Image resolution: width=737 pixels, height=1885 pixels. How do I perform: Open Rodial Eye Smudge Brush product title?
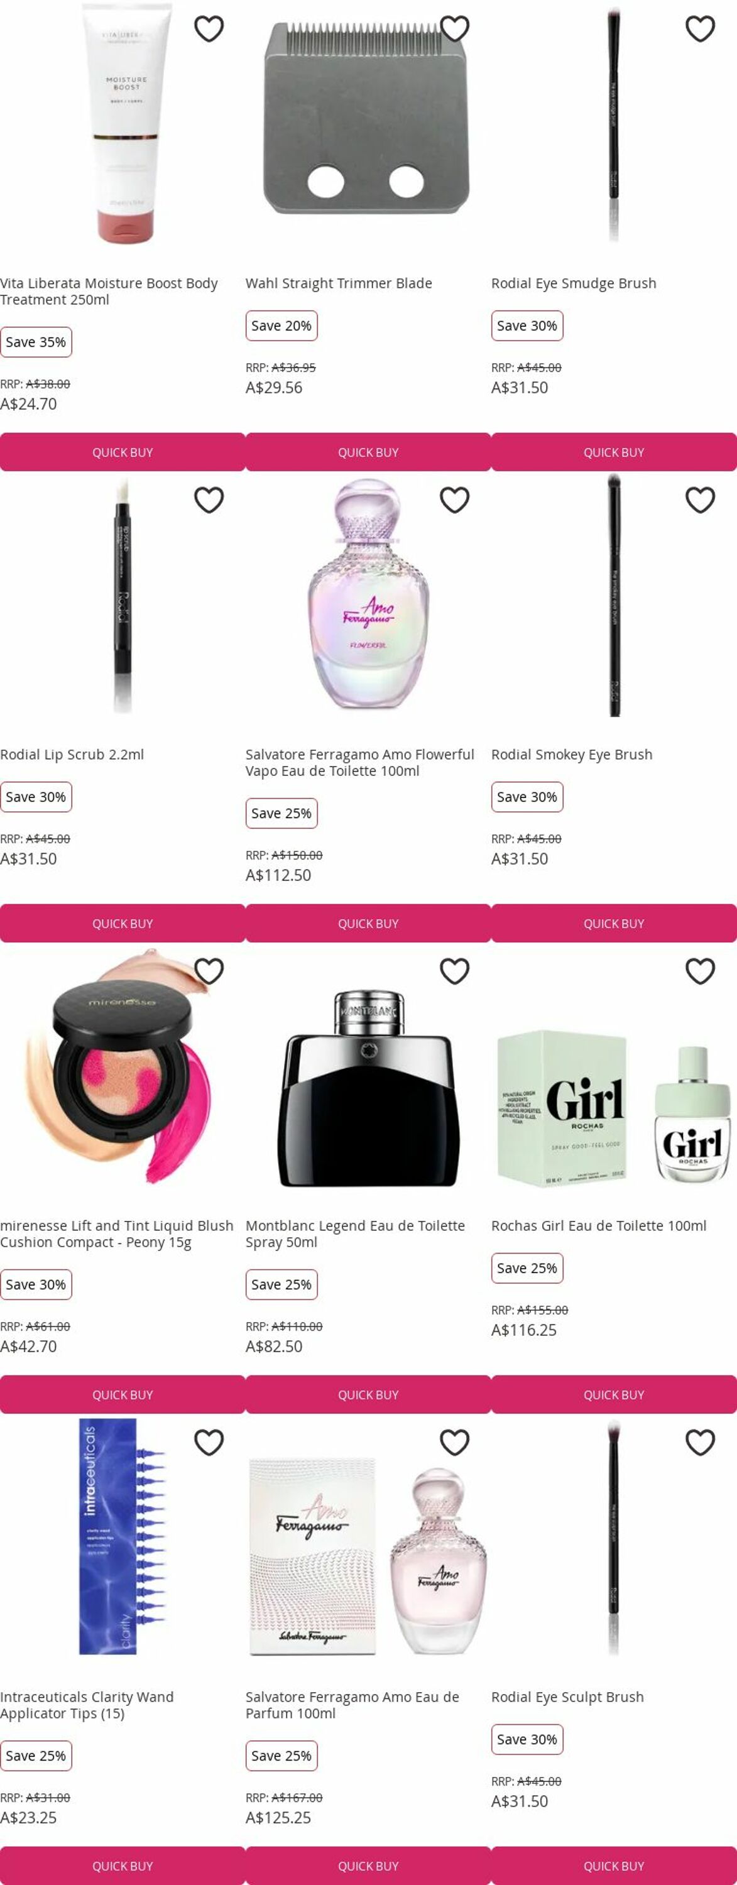tap(574, 283)
